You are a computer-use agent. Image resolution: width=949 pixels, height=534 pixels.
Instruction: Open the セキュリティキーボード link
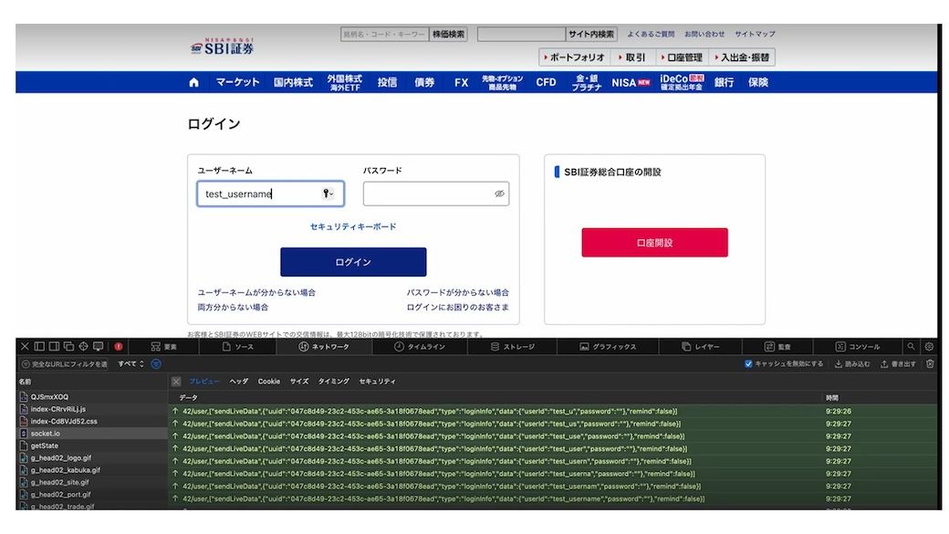point(353,226)
